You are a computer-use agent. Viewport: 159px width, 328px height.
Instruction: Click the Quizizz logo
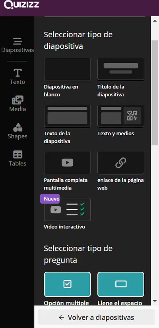[x=21, y=4]
